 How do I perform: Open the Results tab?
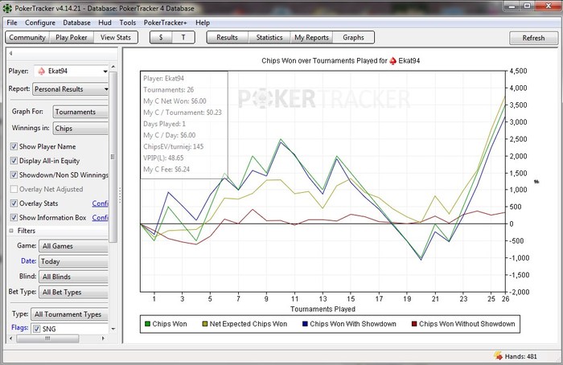(x=228, y=37)
